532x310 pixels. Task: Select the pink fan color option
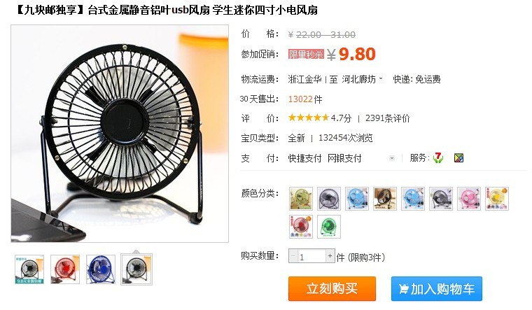click(x=468, y=199)
